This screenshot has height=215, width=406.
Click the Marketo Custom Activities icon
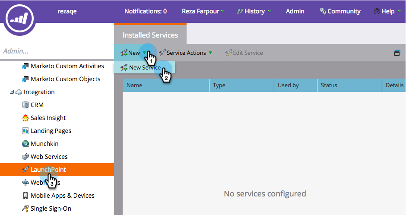point(25,66)
